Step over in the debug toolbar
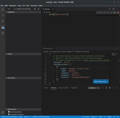 pyautogui.click(x=104, y=13)
